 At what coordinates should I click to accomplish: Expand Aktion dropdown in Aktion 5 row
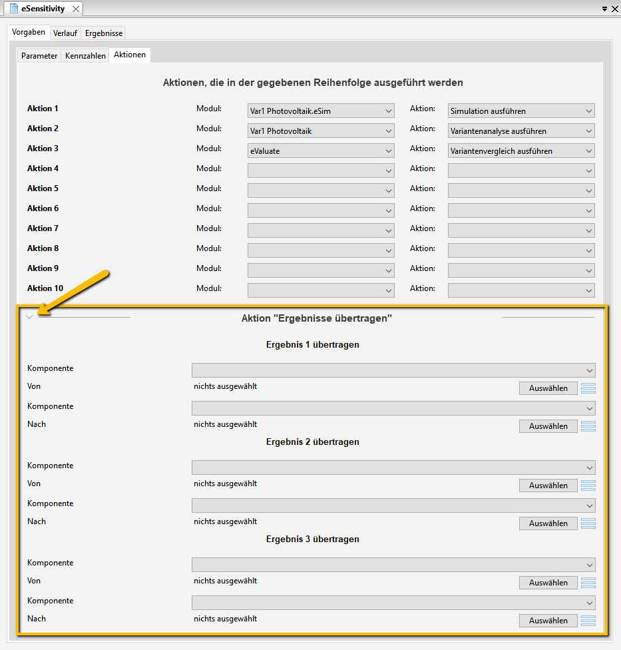pyautogui.click(x=521, y=190)
